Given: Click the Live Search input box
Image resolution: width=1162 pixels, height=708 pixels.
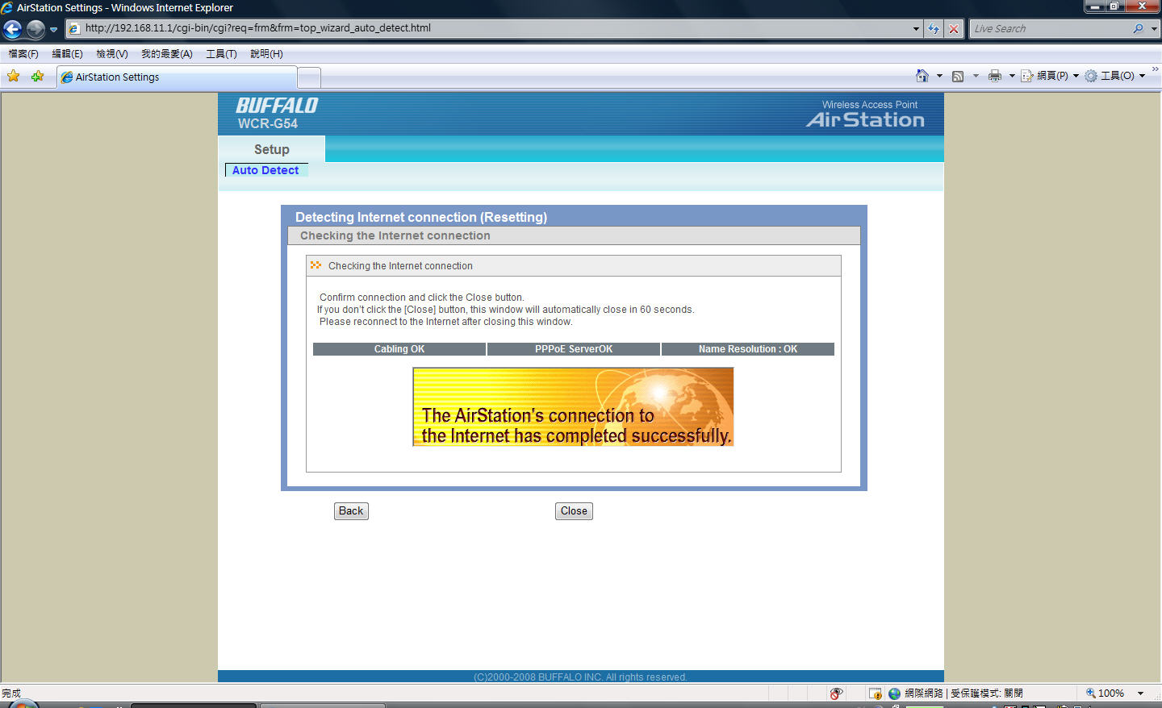Looking at the screenshot, I should click(1049, 28).
